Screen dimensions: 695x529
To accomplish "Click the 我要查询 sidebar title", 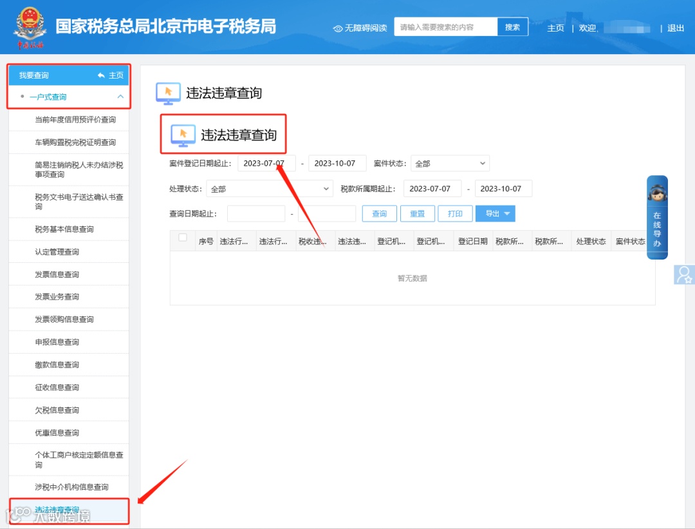I will tap(33, 75).
